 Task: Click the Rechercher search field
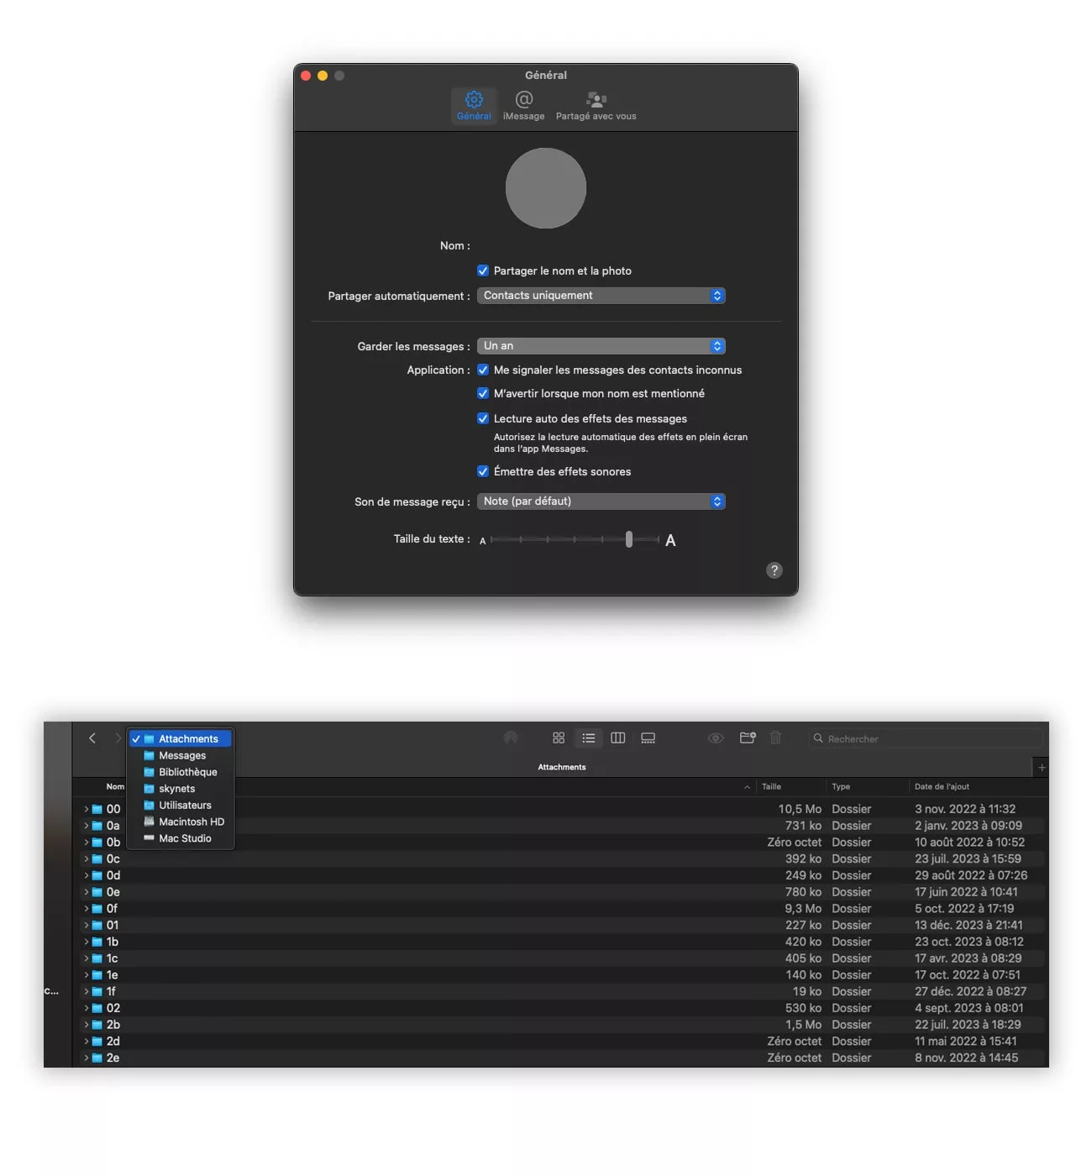click(927, 739)
